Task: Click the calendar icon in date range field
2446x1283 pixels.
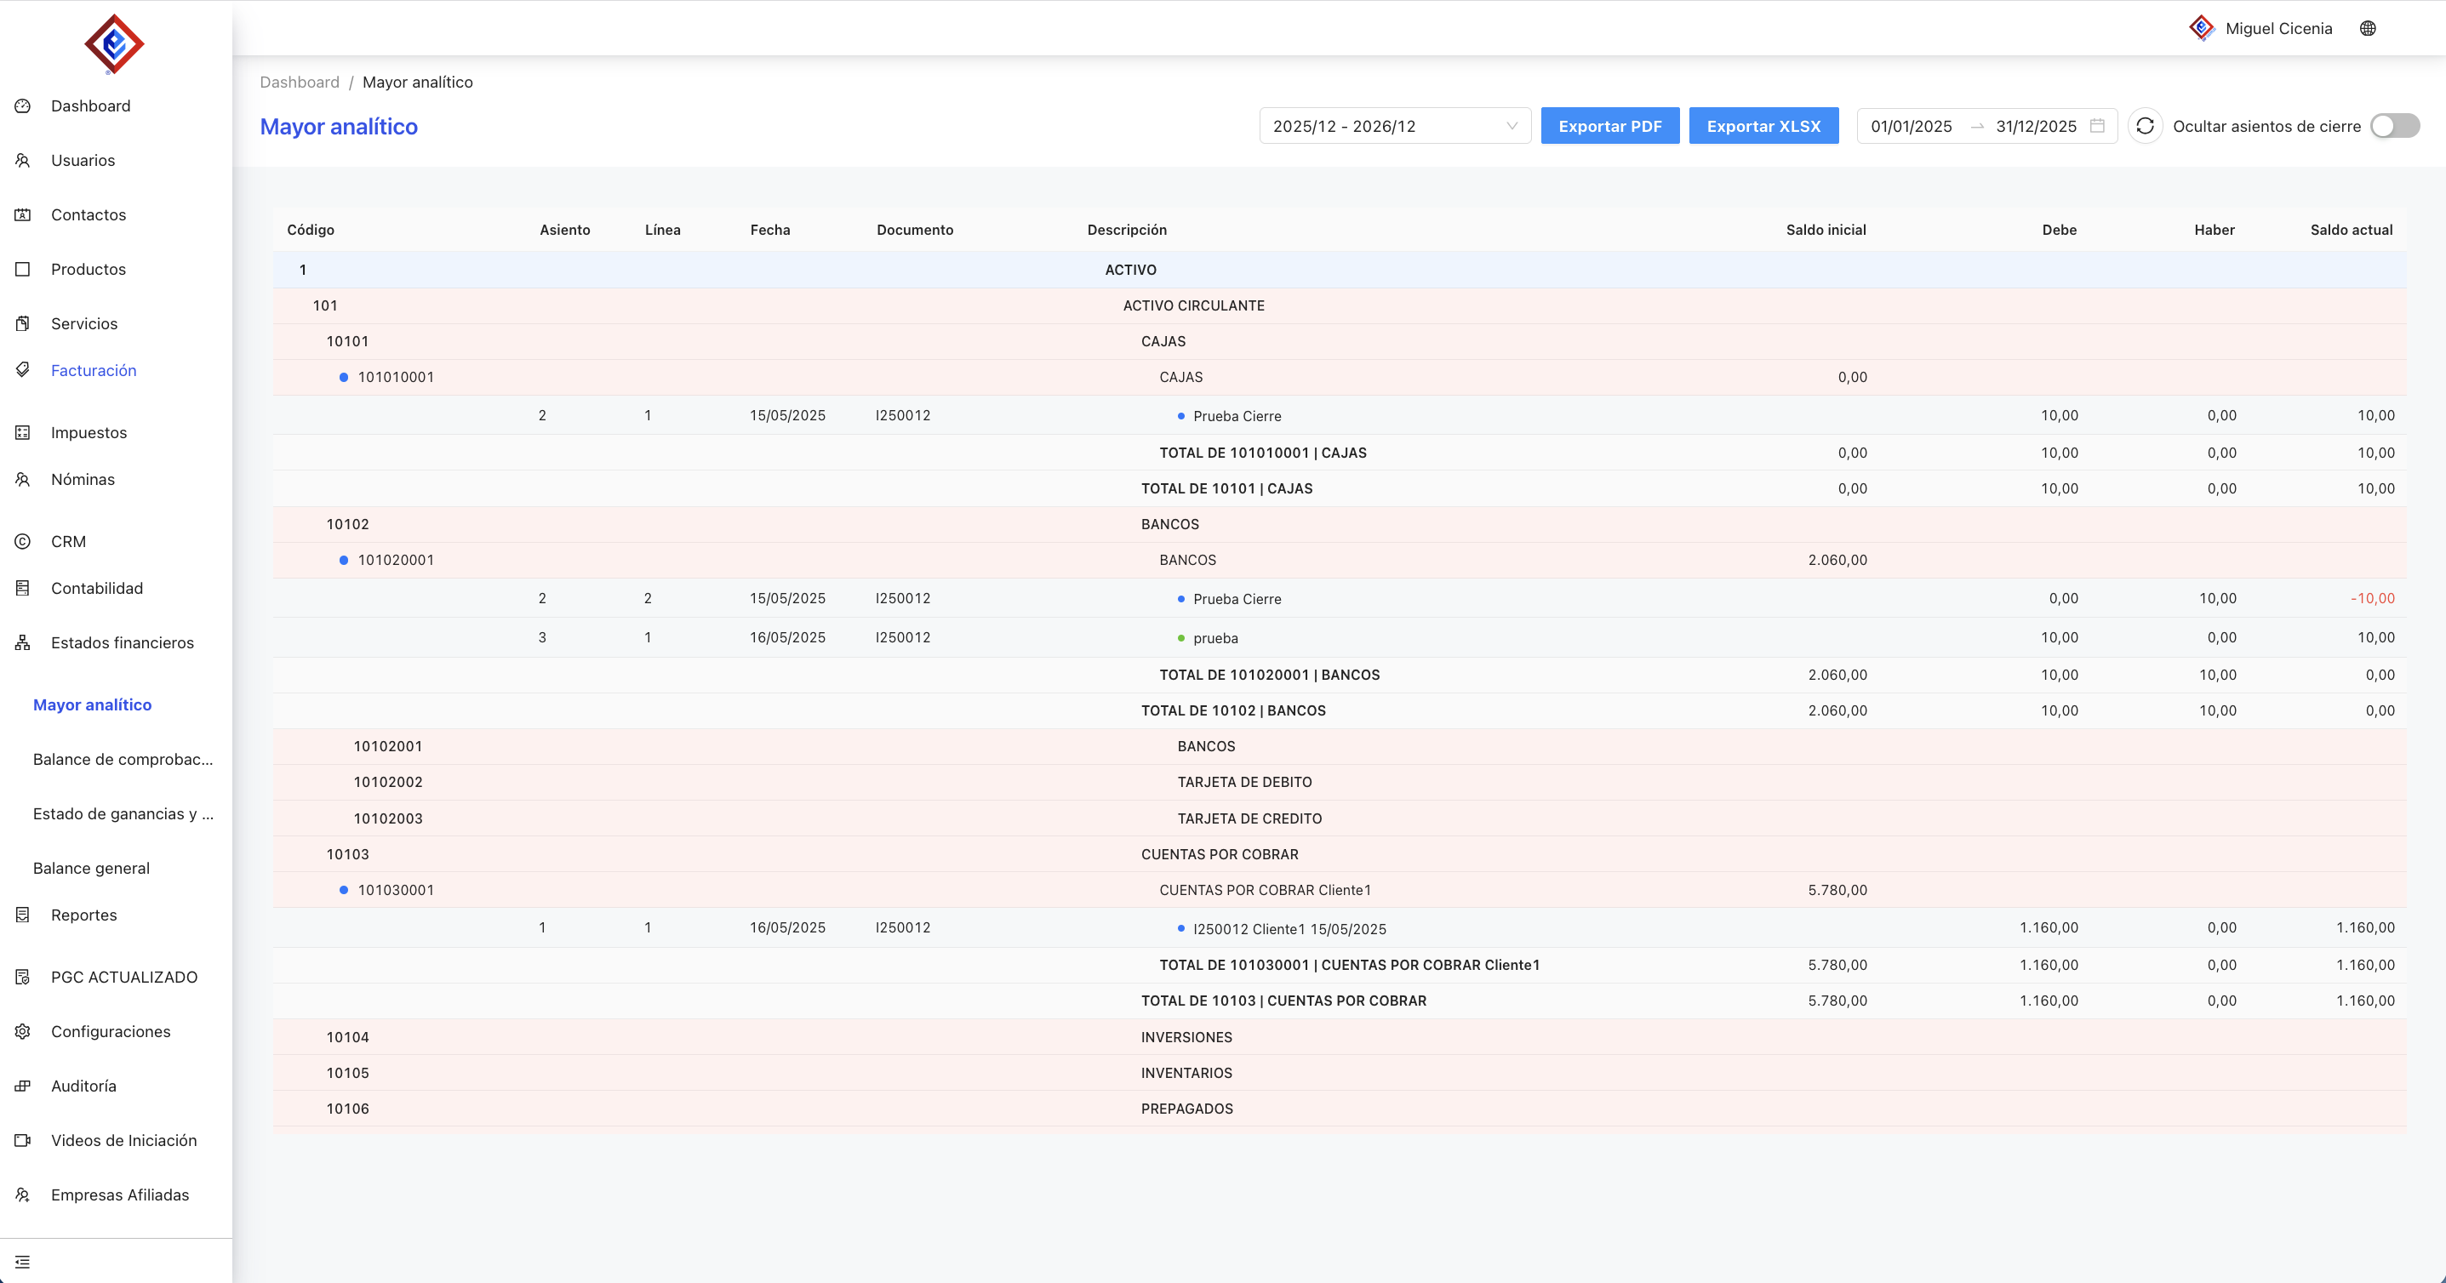Action: (2098, 126)
